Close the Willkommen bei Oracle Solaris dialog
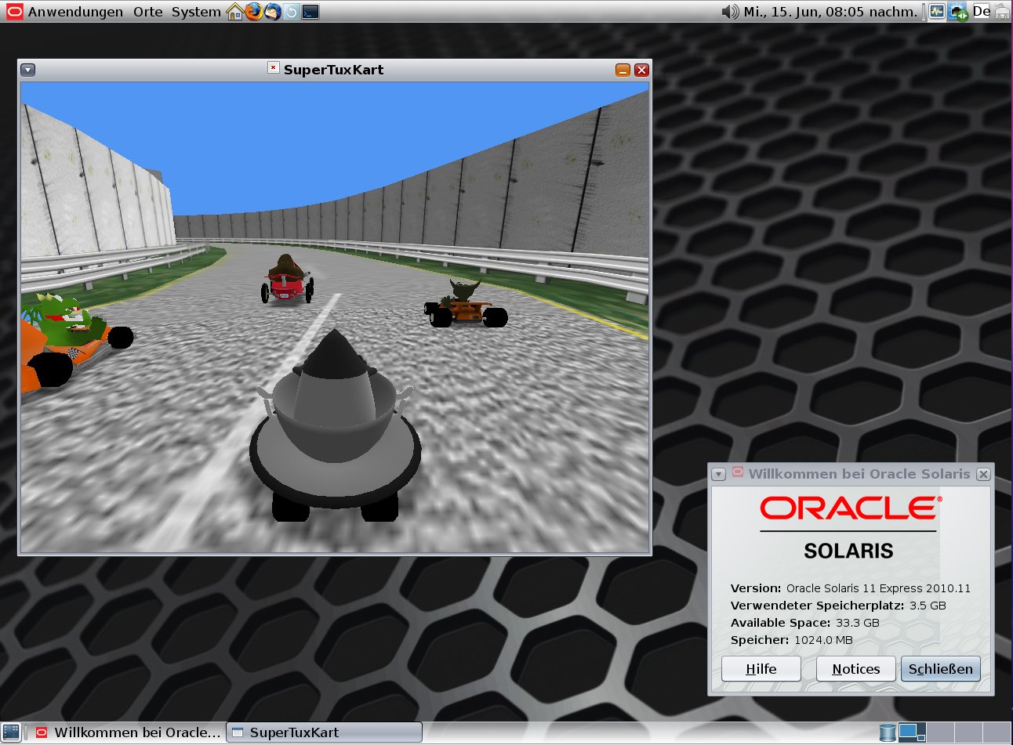 click(983, 474)
